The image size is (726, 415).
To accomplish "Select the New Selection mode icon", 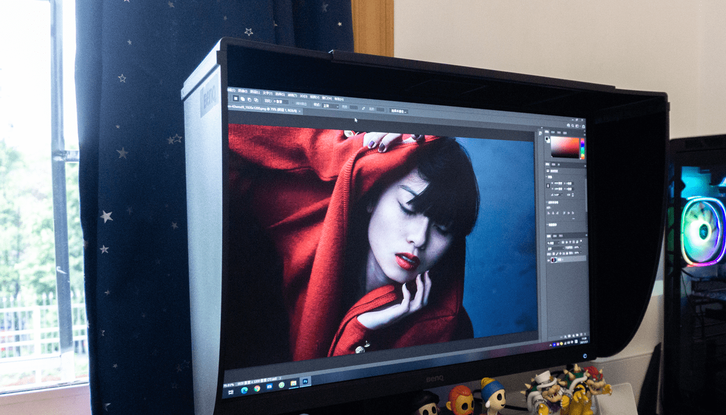I will pos(236,99).
